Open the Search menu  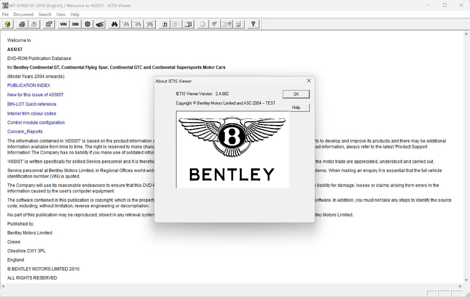(45, 14)
